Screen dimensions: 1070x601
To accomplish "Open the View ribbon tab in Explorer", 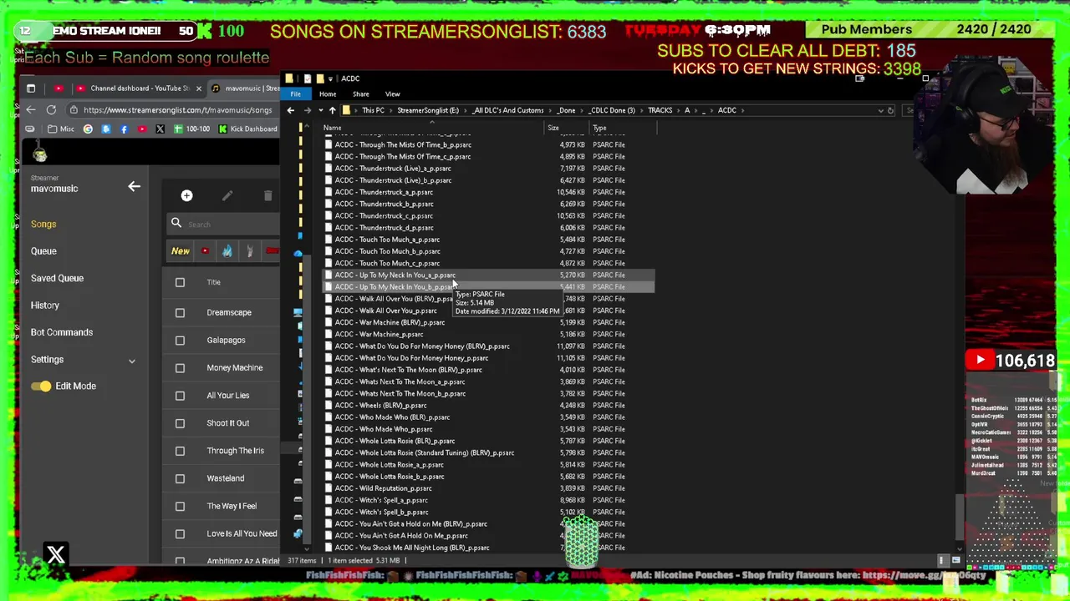I will (x=392, y=93).
